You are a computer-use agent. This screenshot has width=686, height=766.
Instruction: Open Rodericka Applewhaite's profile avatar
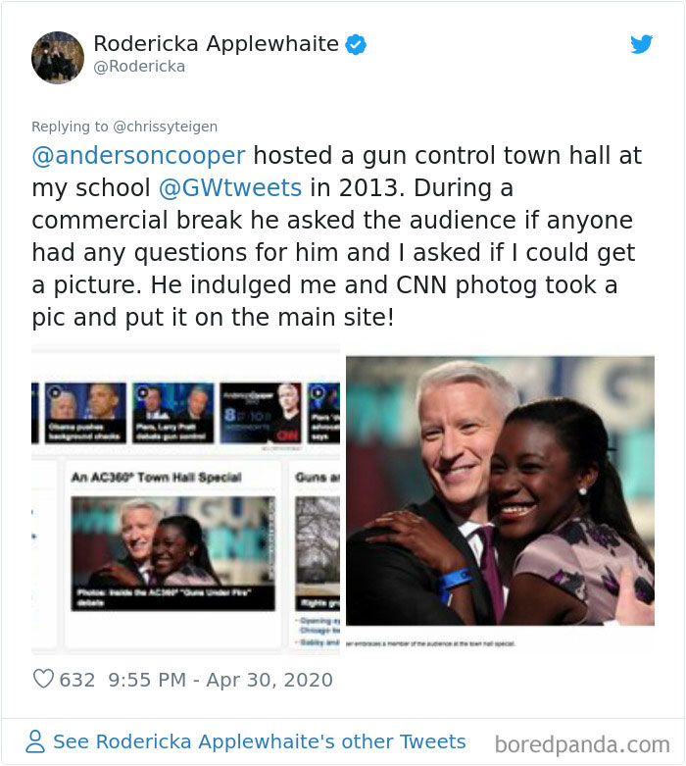(x=58, y=58)
